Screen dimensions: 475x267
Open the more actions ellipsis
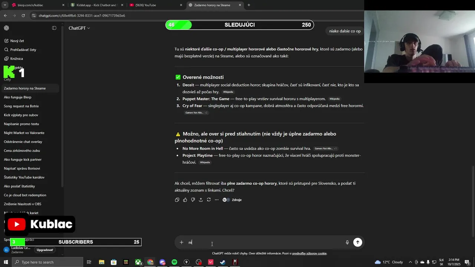coord(217,200)
